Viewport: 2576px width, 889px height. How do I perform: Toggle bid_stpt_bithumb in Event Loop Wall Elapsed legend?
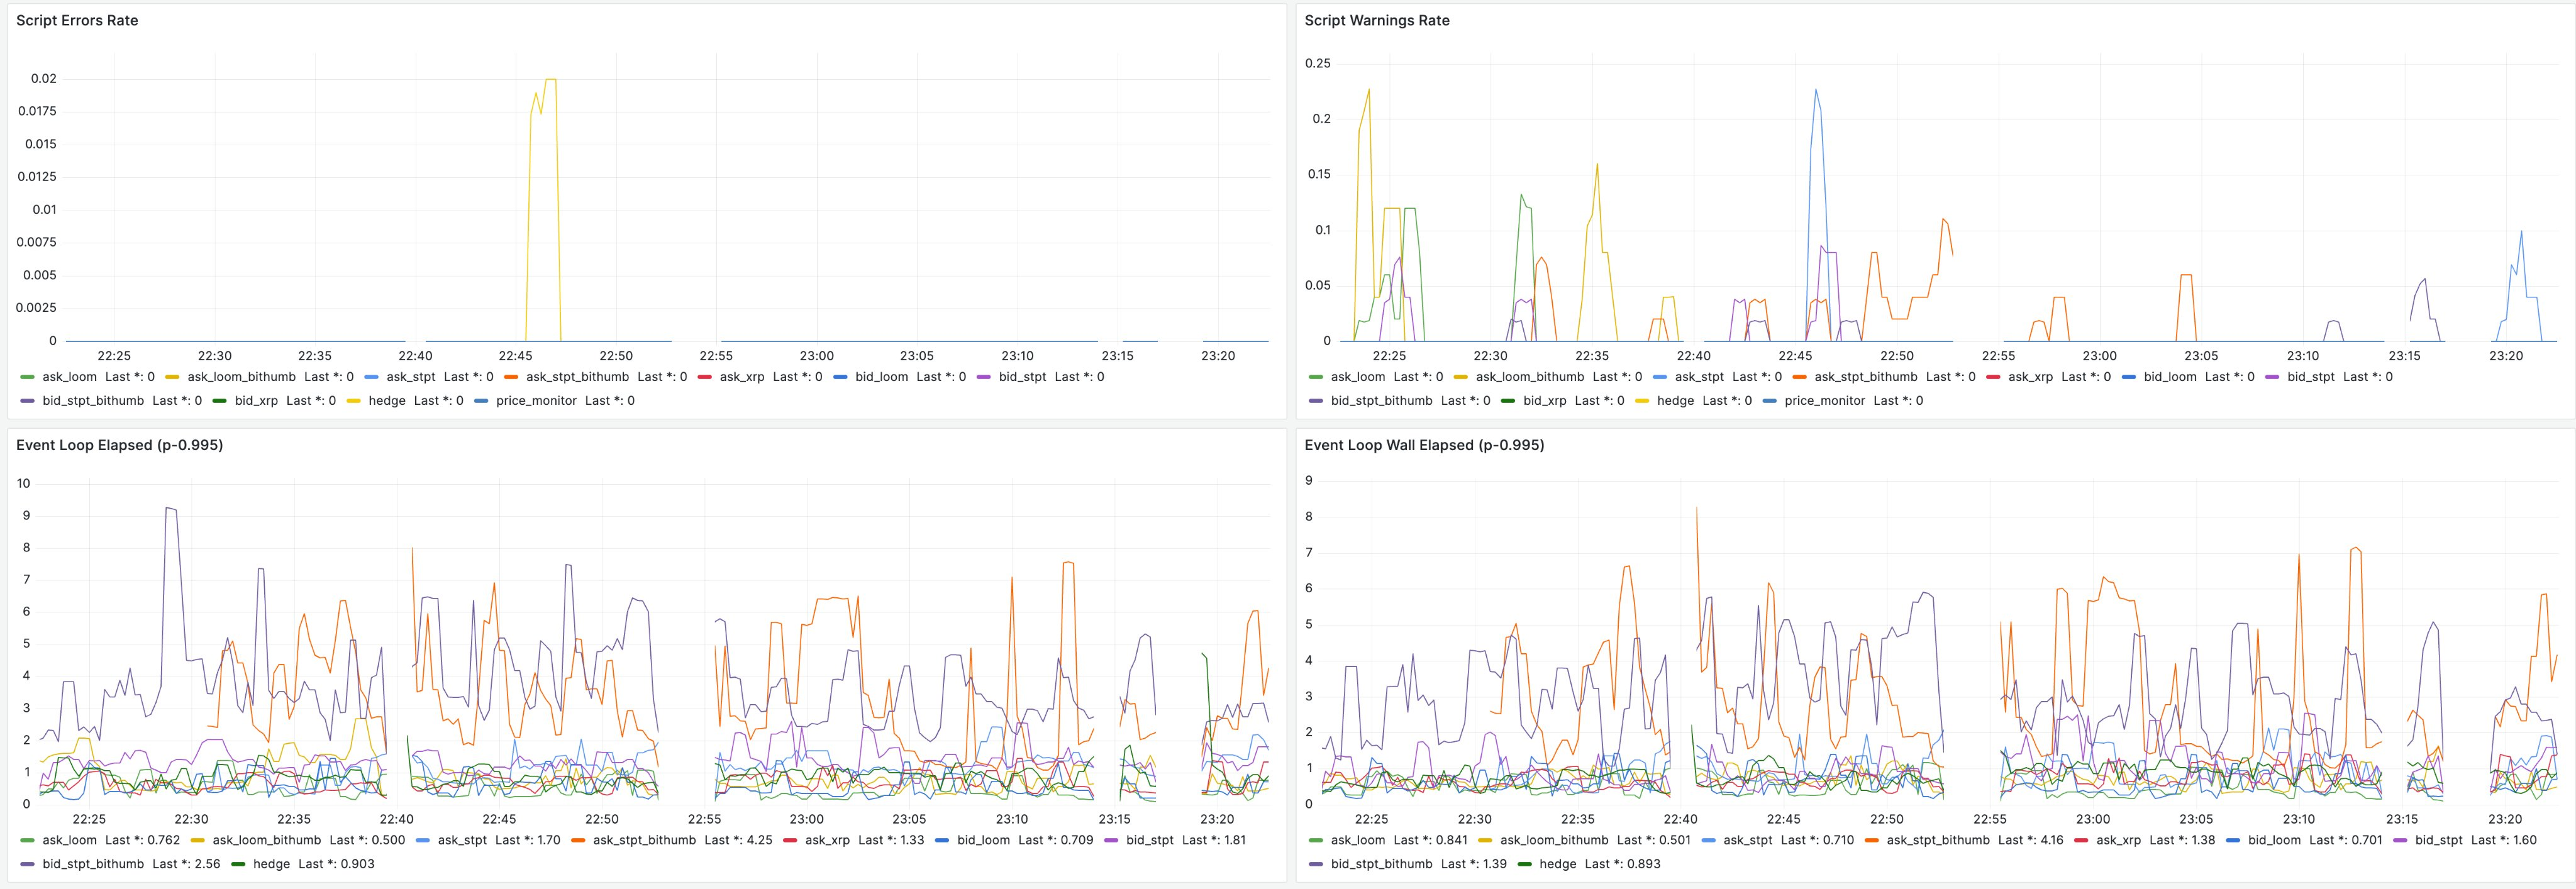tap(1382, 864)
